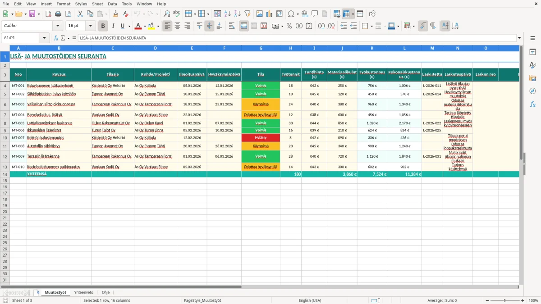Screen dimensions: 541x304
Task: Open the Format menu
Action: click(x=63, y=4)
